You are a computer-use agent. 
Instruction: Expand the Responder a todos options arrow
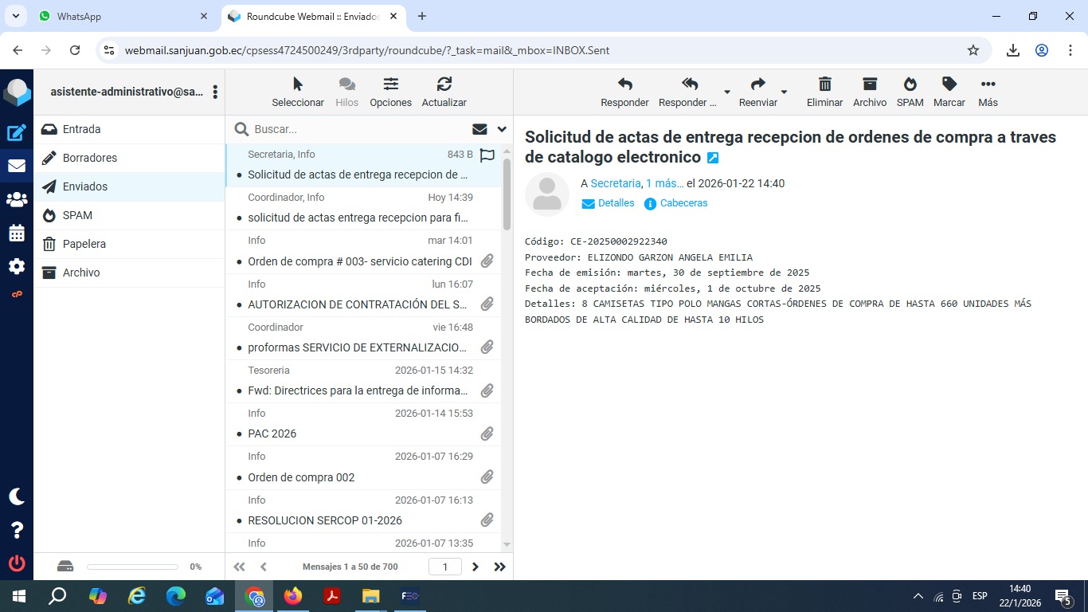(726, 92)
